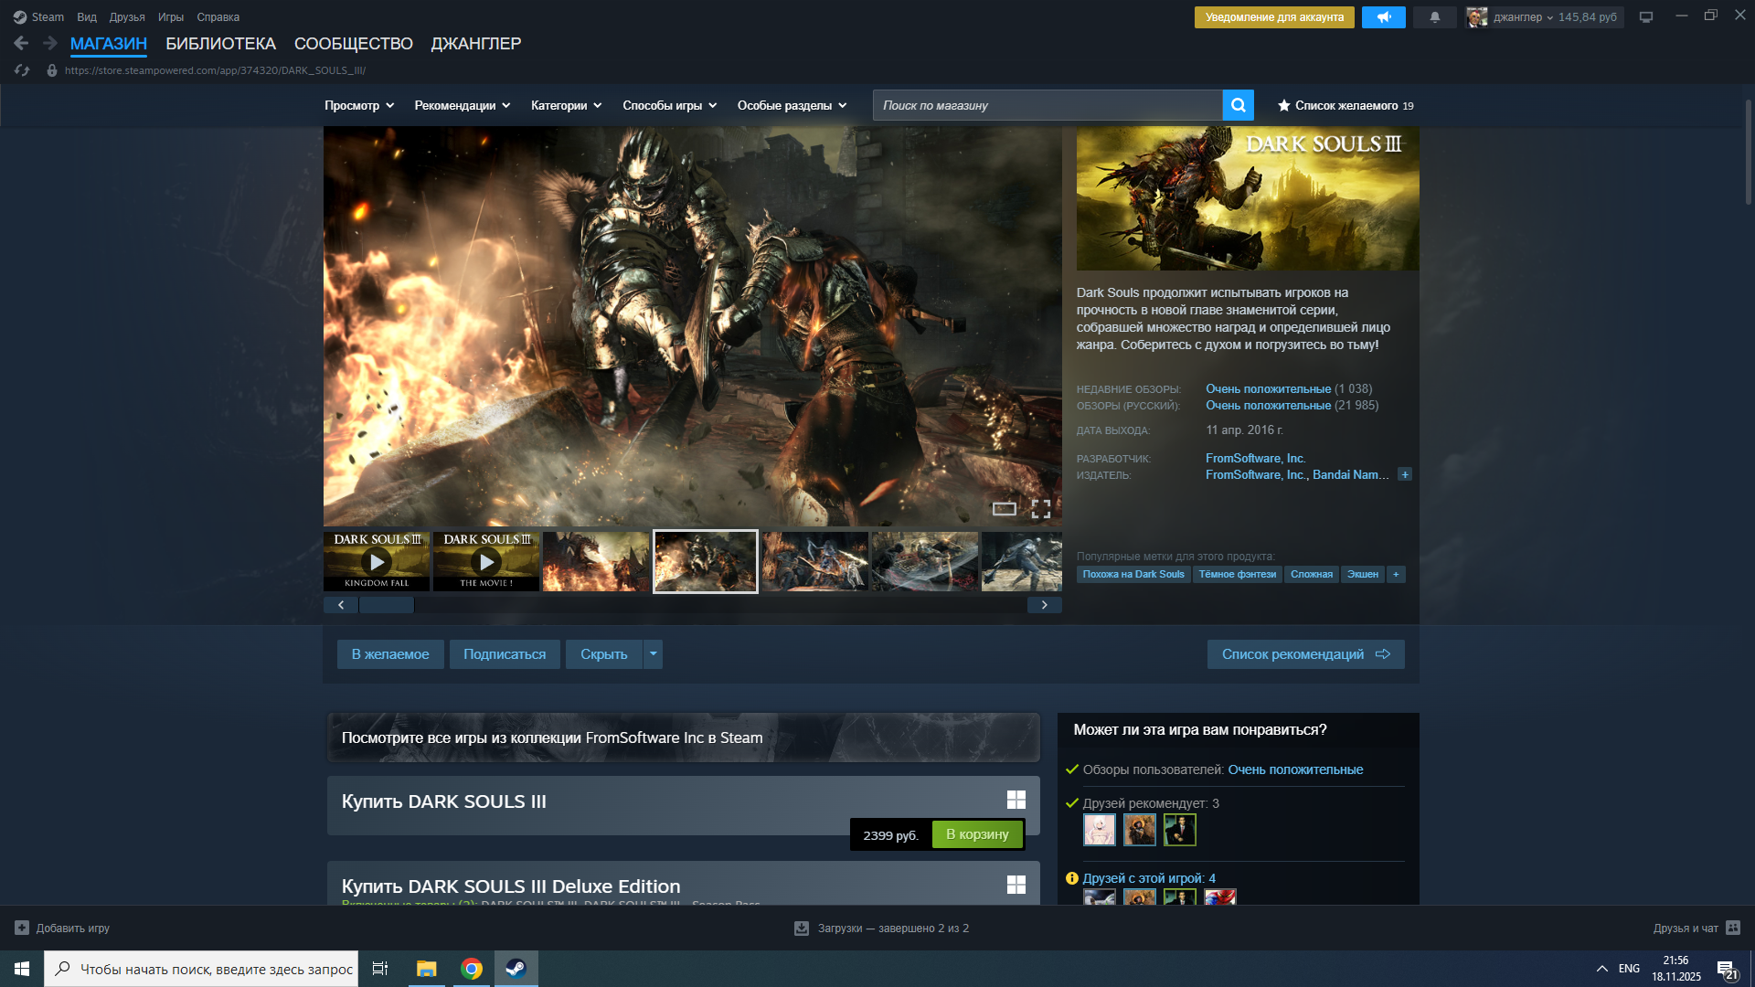Open the notifications bell
This screenshot has width=1755, height=987.
coord(1434,17)
